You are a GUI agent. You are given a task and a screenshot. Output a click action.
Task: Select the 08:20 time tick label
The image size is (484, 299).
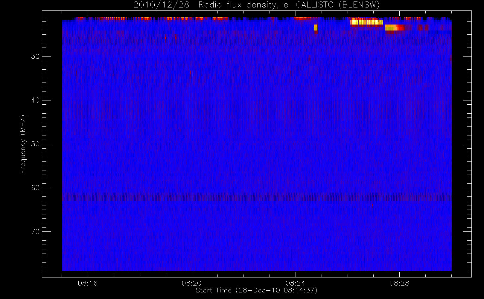(x=191, y=283)
